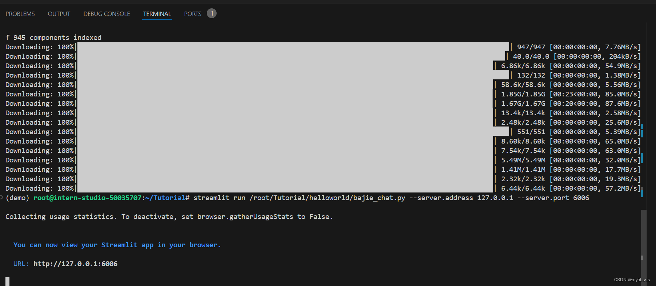Click the --server.address 127.0.0.1 argument
The height and width of the screenshot is (286, 656).
point(461,198)
